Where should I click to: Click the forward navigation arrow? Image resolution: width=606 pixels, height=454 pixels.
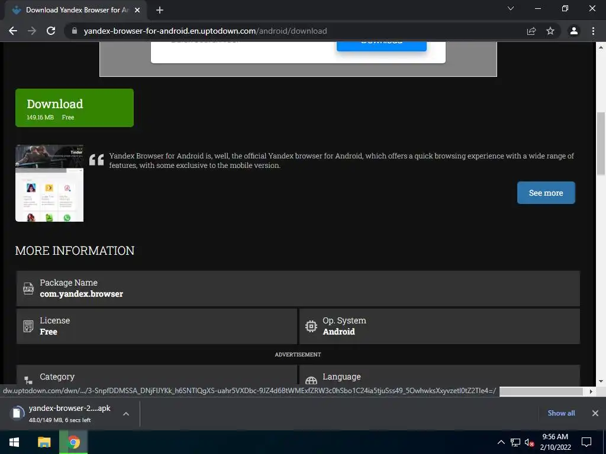(32, 31)
